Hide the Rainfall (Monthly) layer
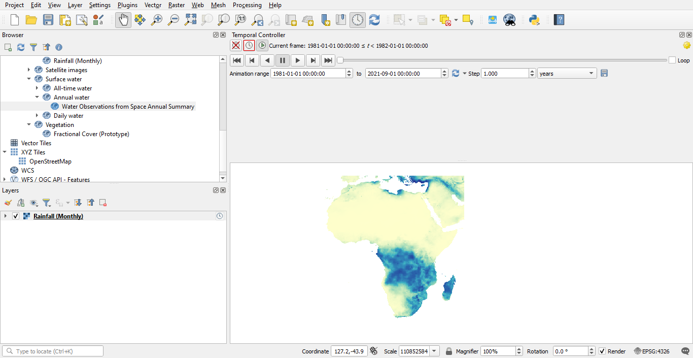The width and height of the screenshot is (693, 358). click(16, 215)
